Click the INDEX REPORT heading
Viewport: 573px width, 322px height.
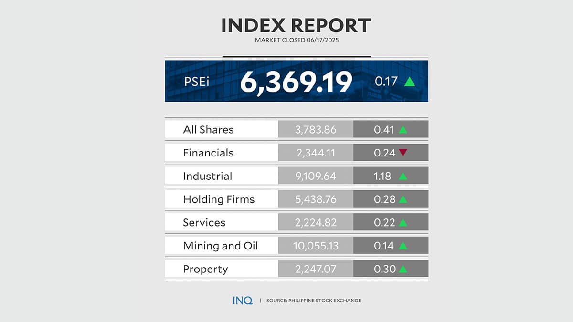[296, 26]
